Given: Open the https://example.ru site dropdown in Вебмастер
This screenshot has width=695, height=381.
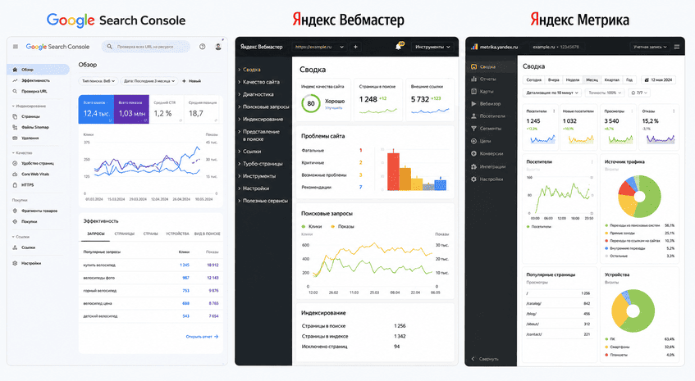Looking at the screenshot, I should pos(319,47).
